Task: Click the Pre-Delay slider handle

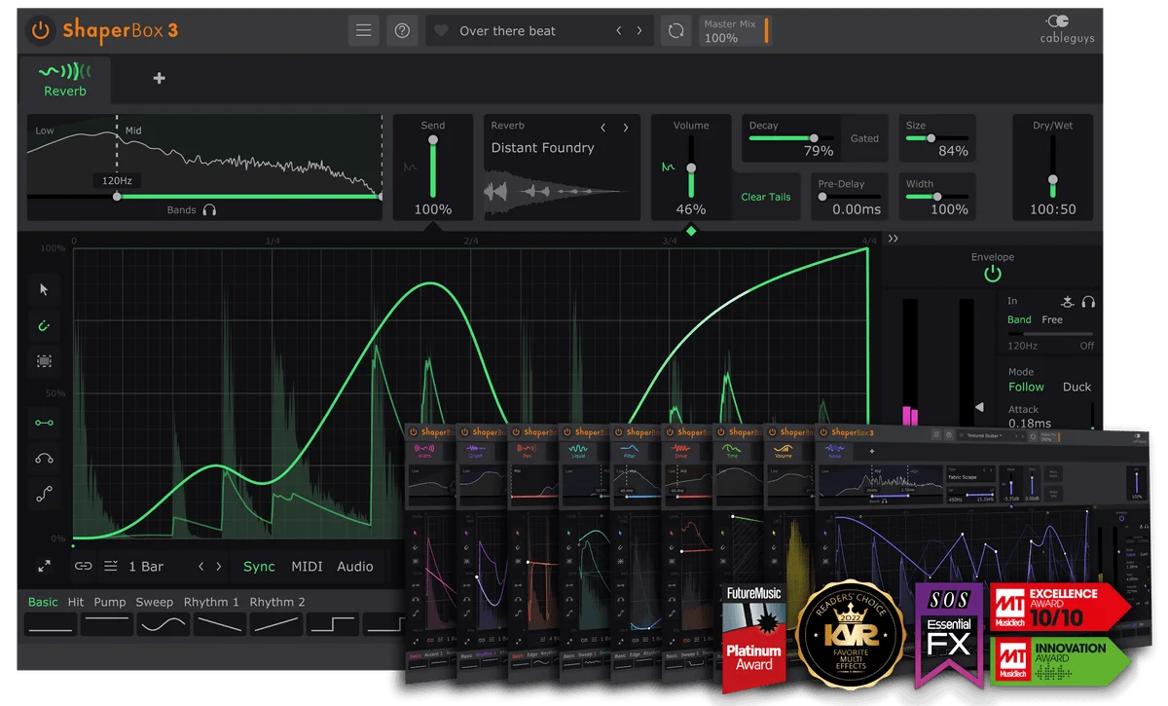Action: [x=822, y=197]
